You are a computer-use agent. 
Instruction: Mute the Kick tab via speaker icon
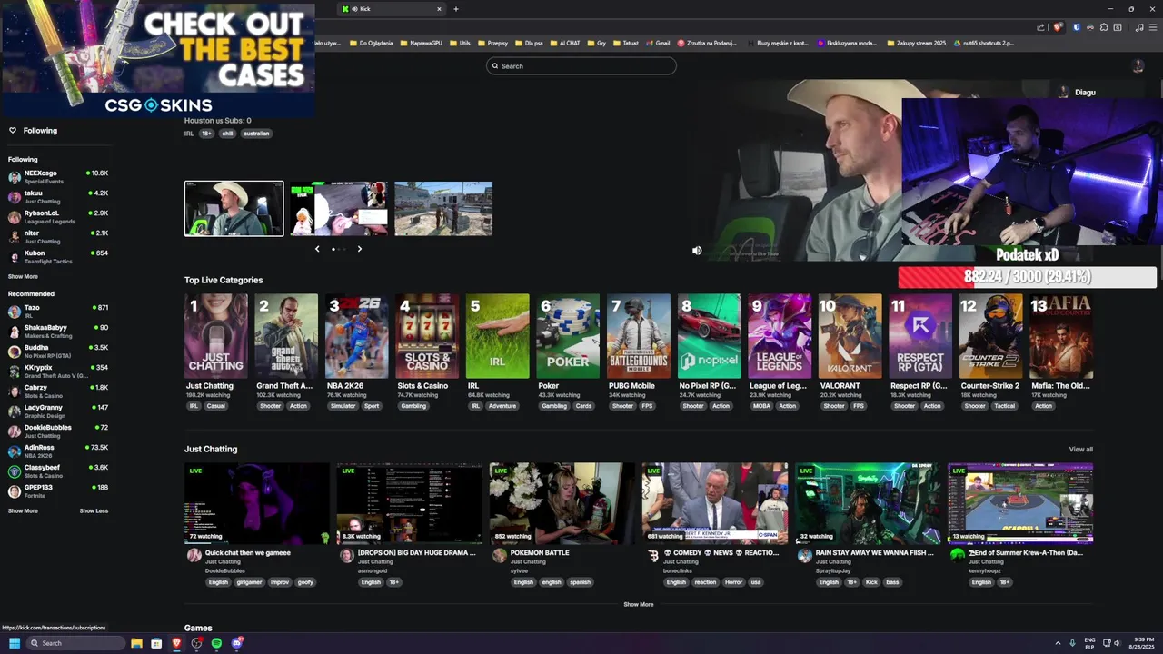(x=354, y=9)
